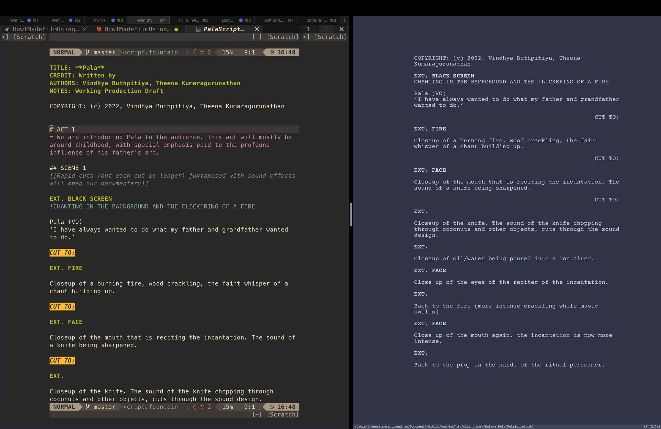Click the NORMAL mode segment in the statusline
The image size is (661, 429).
(65, 52)
